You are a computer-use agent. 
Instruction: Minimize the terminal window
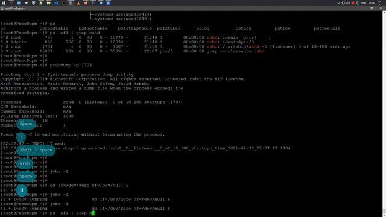[362, 8]
